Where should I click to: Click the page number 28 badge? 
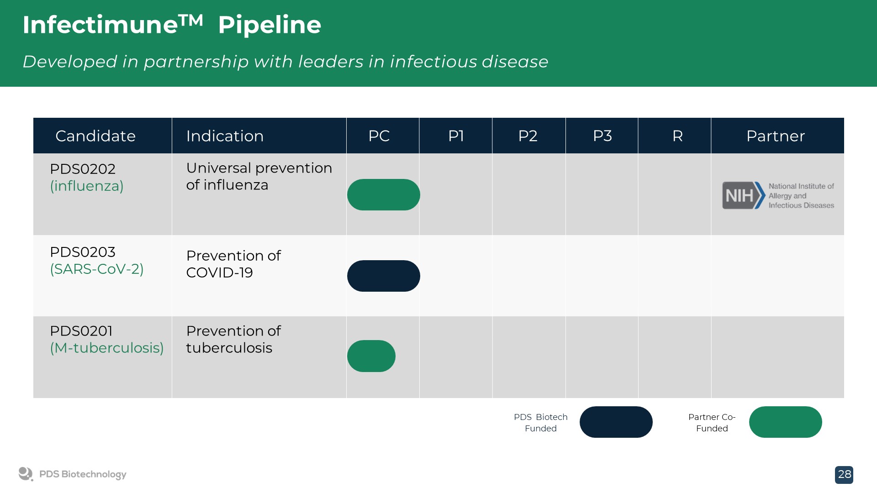(x=844, y=475)
